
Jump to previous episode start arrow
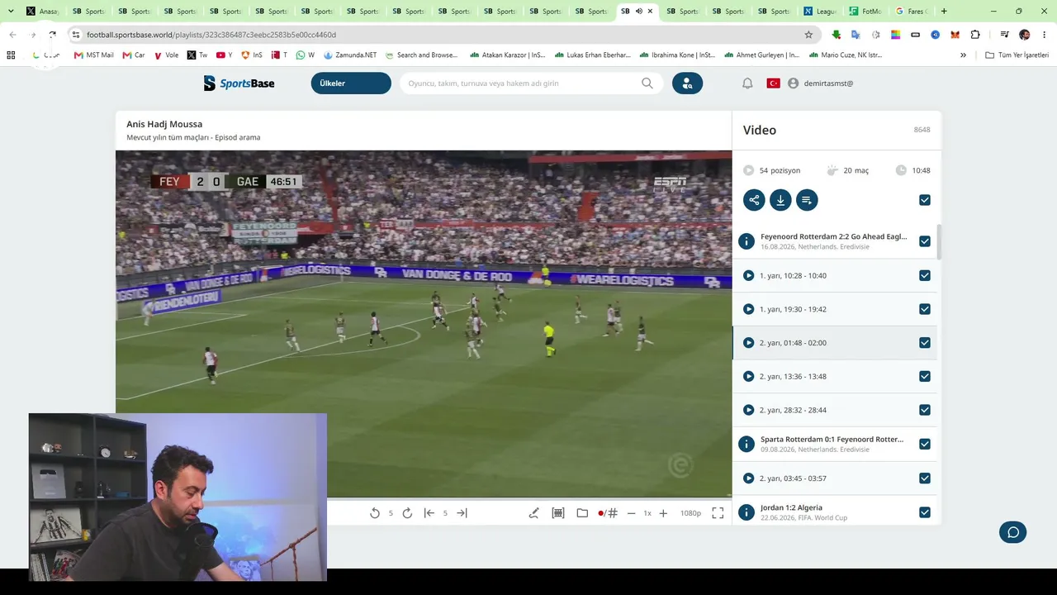429,513
